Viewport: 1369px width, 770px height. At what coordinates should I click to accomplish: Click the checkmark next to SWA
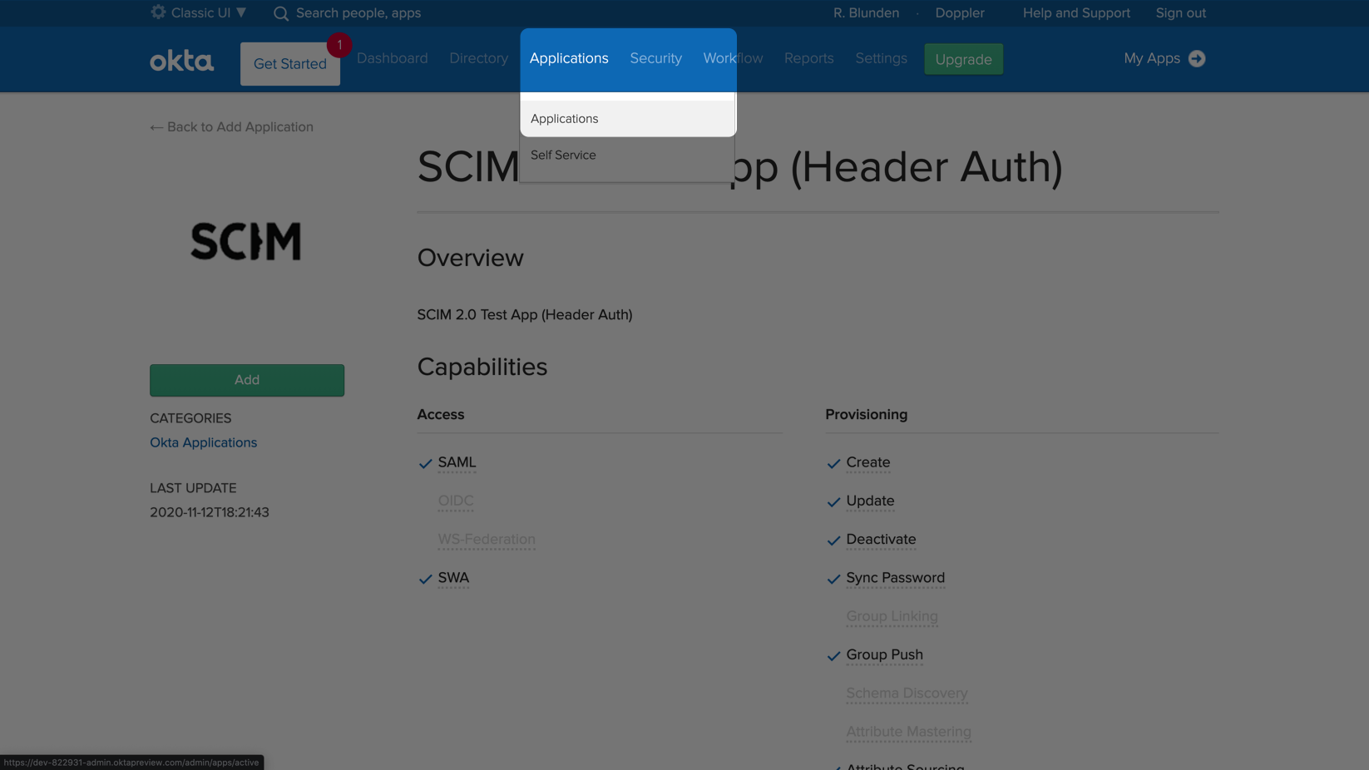click(425, 580)
